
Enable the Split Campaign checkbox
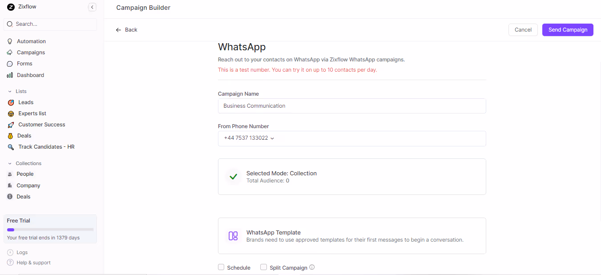pos(263,267)
